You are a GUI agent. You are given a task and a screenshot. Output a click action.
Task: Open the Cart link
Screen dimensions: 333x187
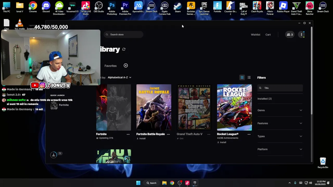[x=268, y=35]
